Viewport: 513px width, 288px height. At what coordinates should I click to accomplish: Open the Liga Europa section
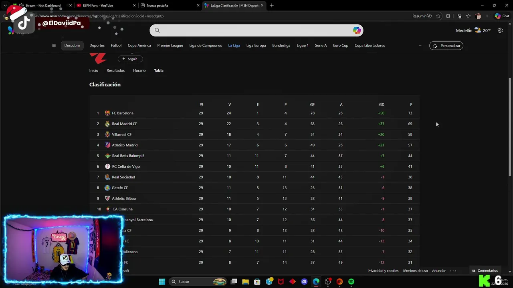point(256,46)
